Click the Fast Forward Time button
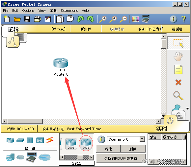The height and width of the screenshot is (167, 191). 84,129
